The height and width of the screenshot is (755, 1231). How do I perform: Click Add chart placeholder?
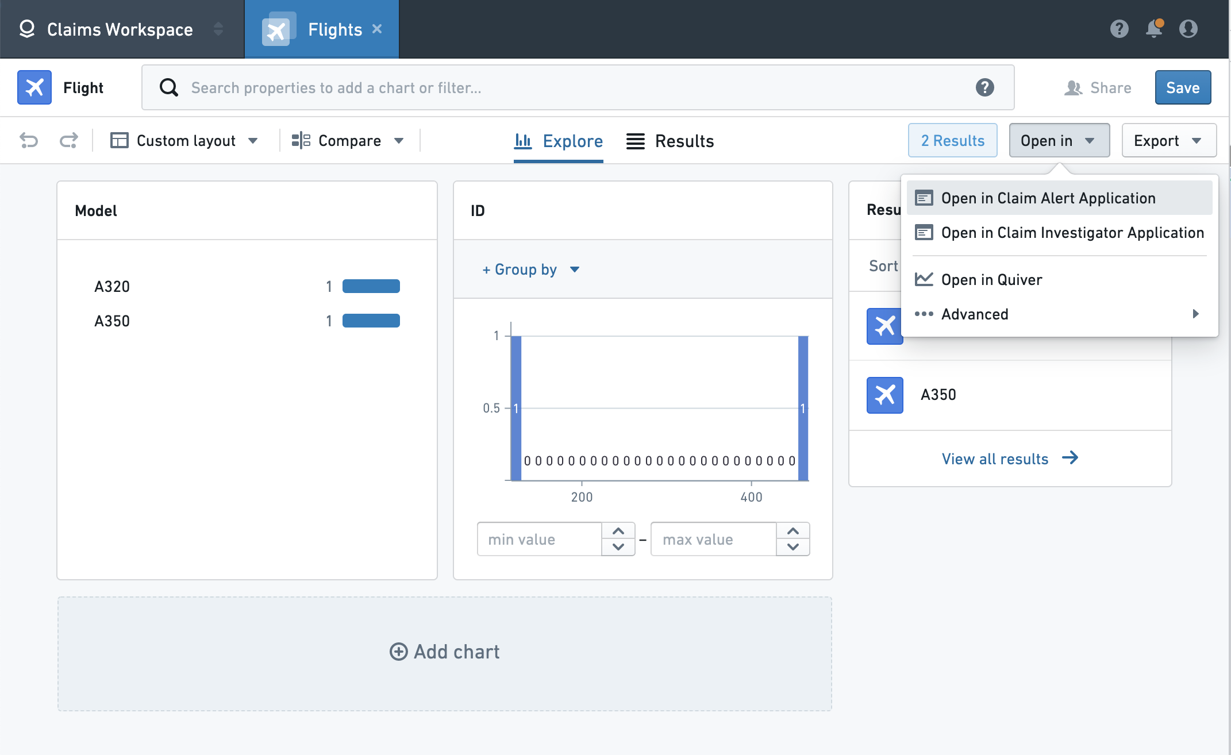pos(444,653)
